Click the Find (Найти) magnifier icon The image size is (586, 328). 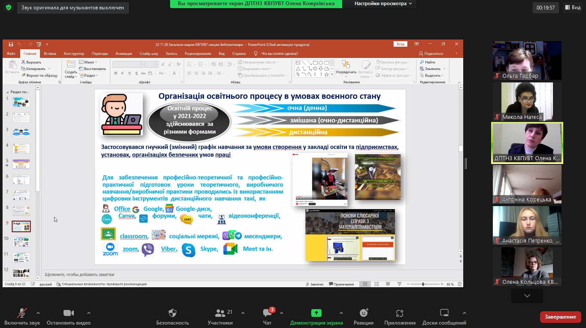pos(422,62)
